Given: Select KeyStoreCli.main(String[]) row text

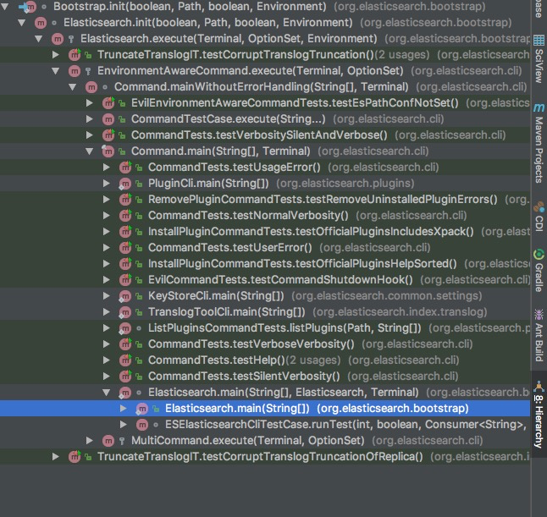Looking at the screenshot, I should click(x=216, y=296).
